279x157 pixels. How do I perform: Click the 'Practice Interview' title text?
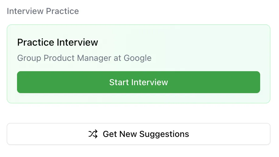[x=57, y=42]
